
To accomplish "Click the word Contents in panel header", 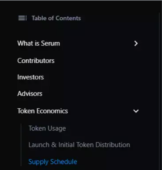I will pyautogui.click(x=68, y=18).
